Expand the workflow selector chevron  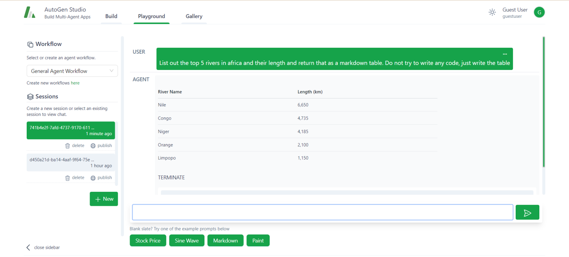(x=112, y=71)
